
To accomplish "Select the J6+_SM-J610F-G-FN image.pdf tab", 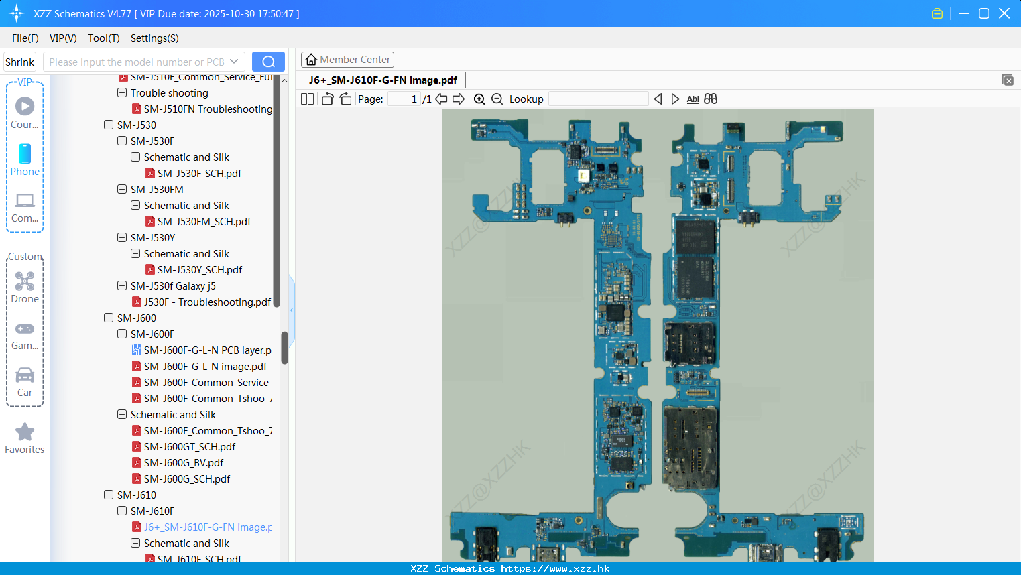I will 383,80.
